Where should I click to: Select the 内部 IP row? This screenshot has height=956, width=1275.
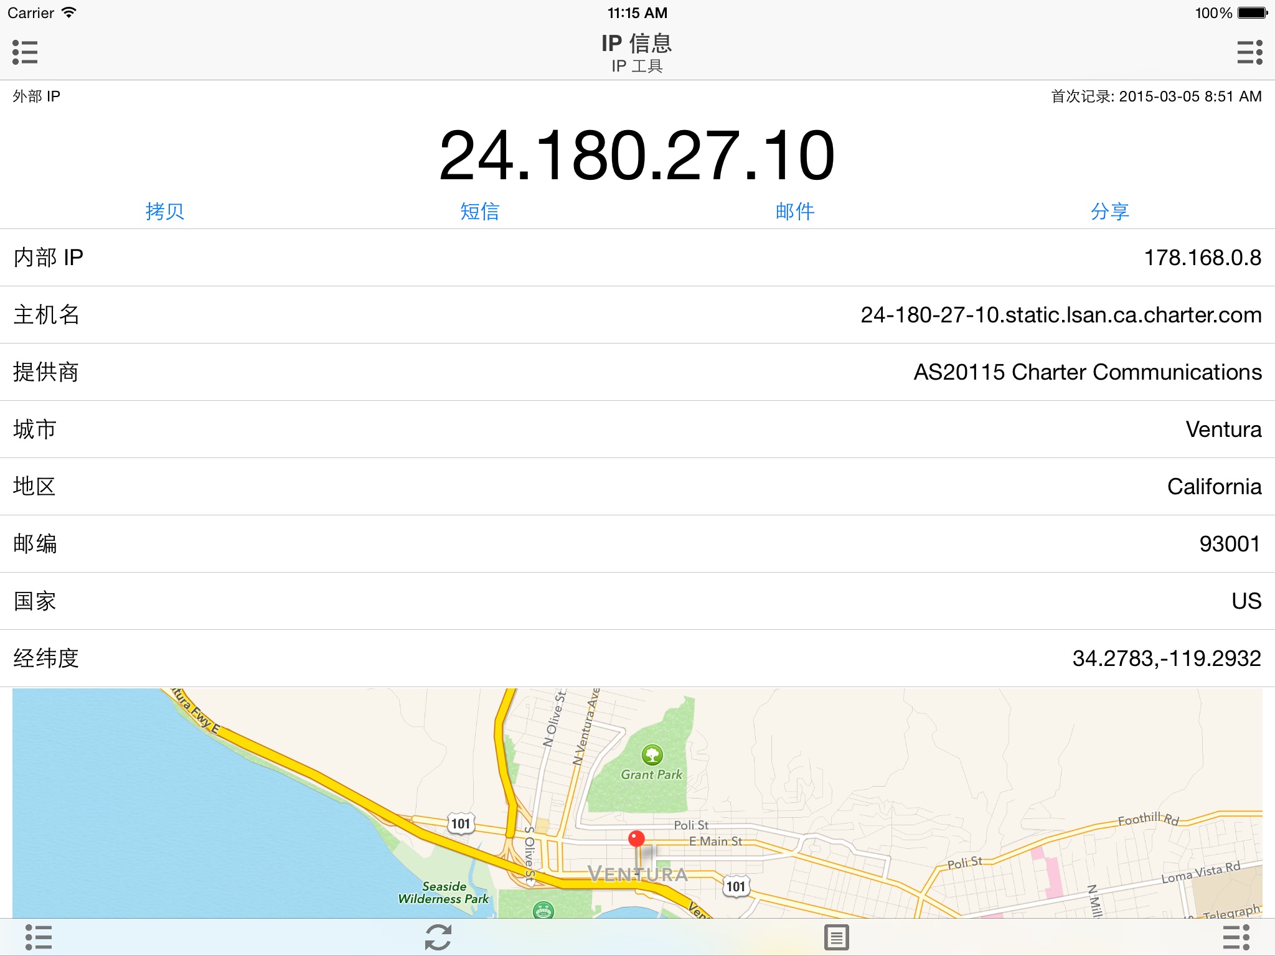tap(637, 258)
